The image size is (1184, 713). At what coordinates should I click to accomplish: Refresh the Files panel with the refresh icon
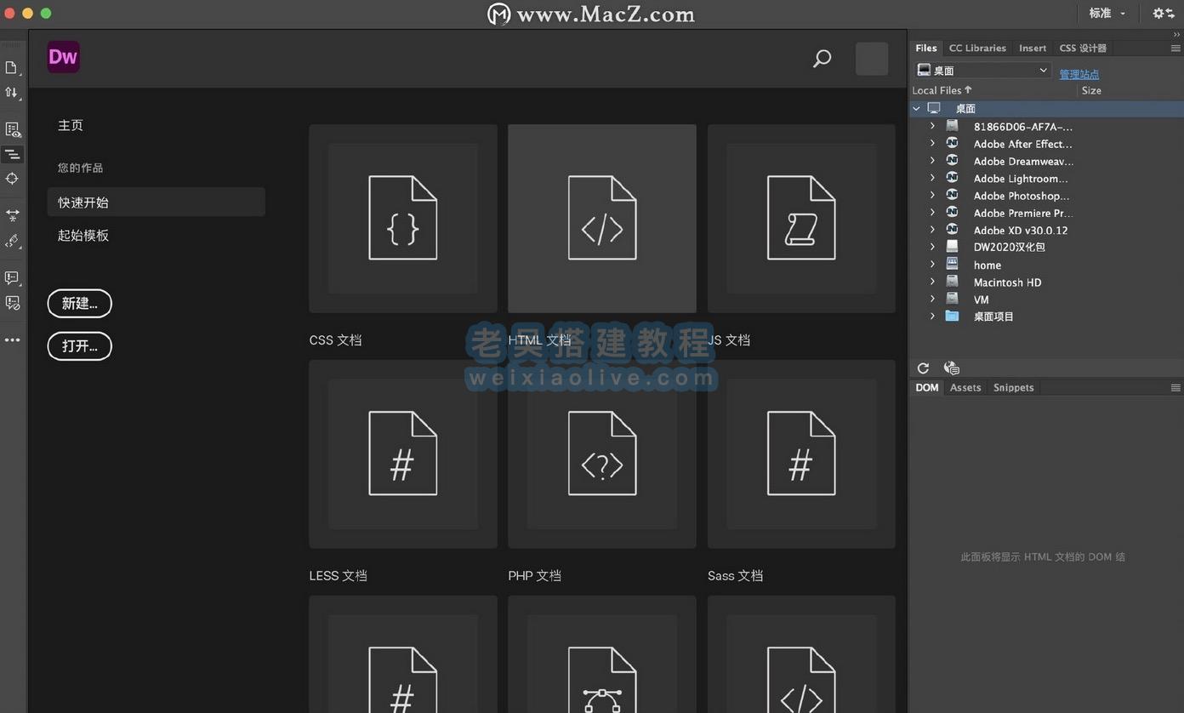(923, 368)
